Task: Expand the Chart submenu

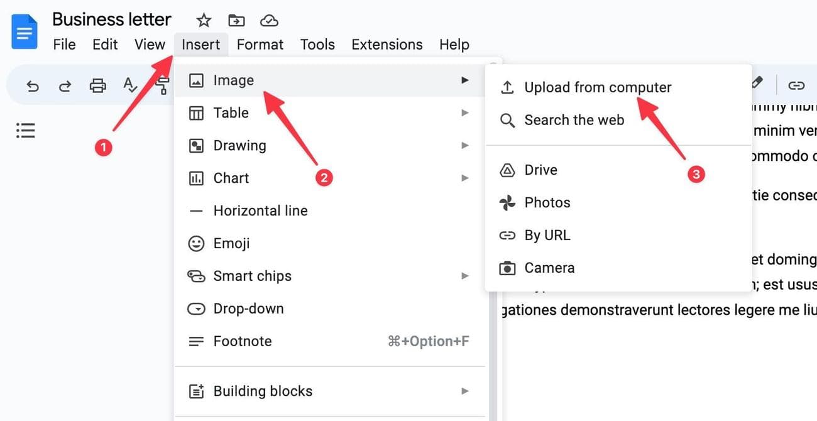Action: 231,178
